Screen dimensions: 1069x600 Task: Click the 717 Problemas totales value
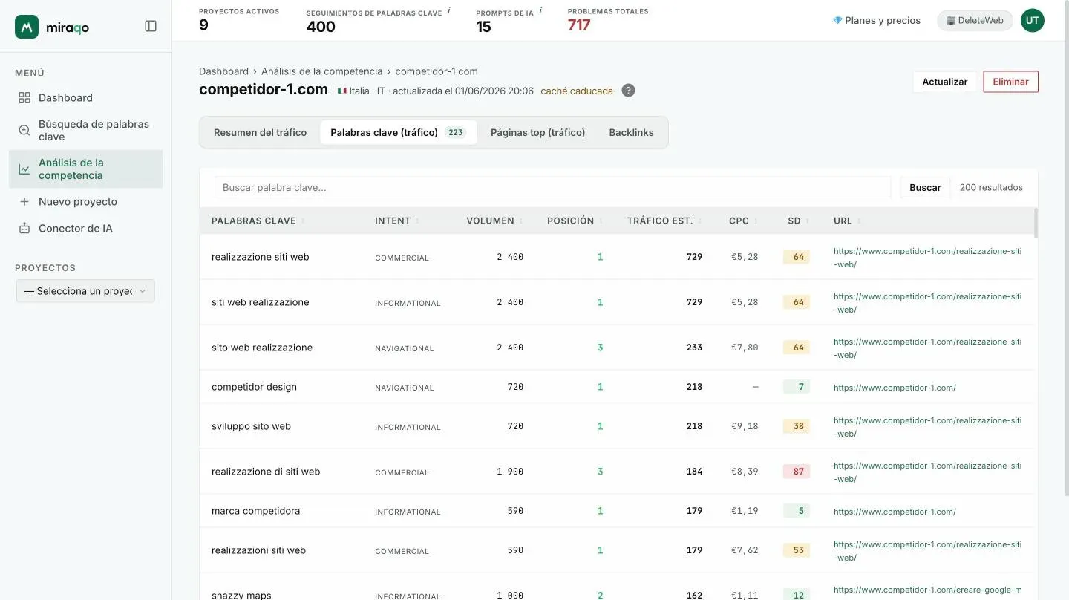(x=579, y=25)
